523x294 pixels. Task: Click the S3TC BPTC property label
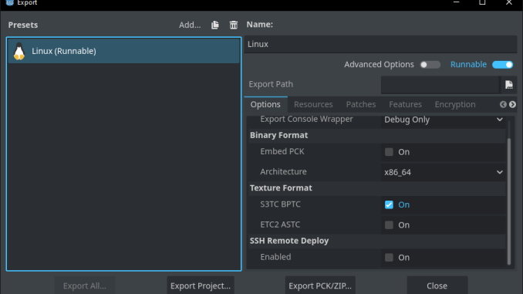280,204
